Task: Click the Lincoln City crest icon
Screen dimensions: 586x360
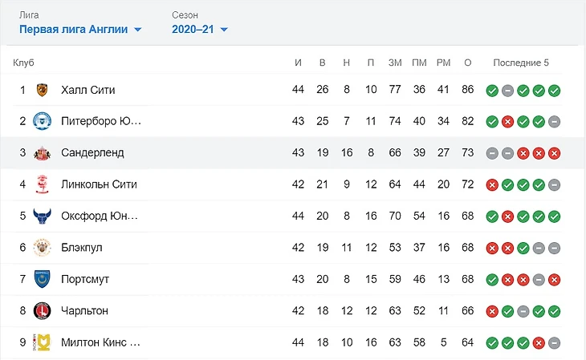Action: coord(43,184)
